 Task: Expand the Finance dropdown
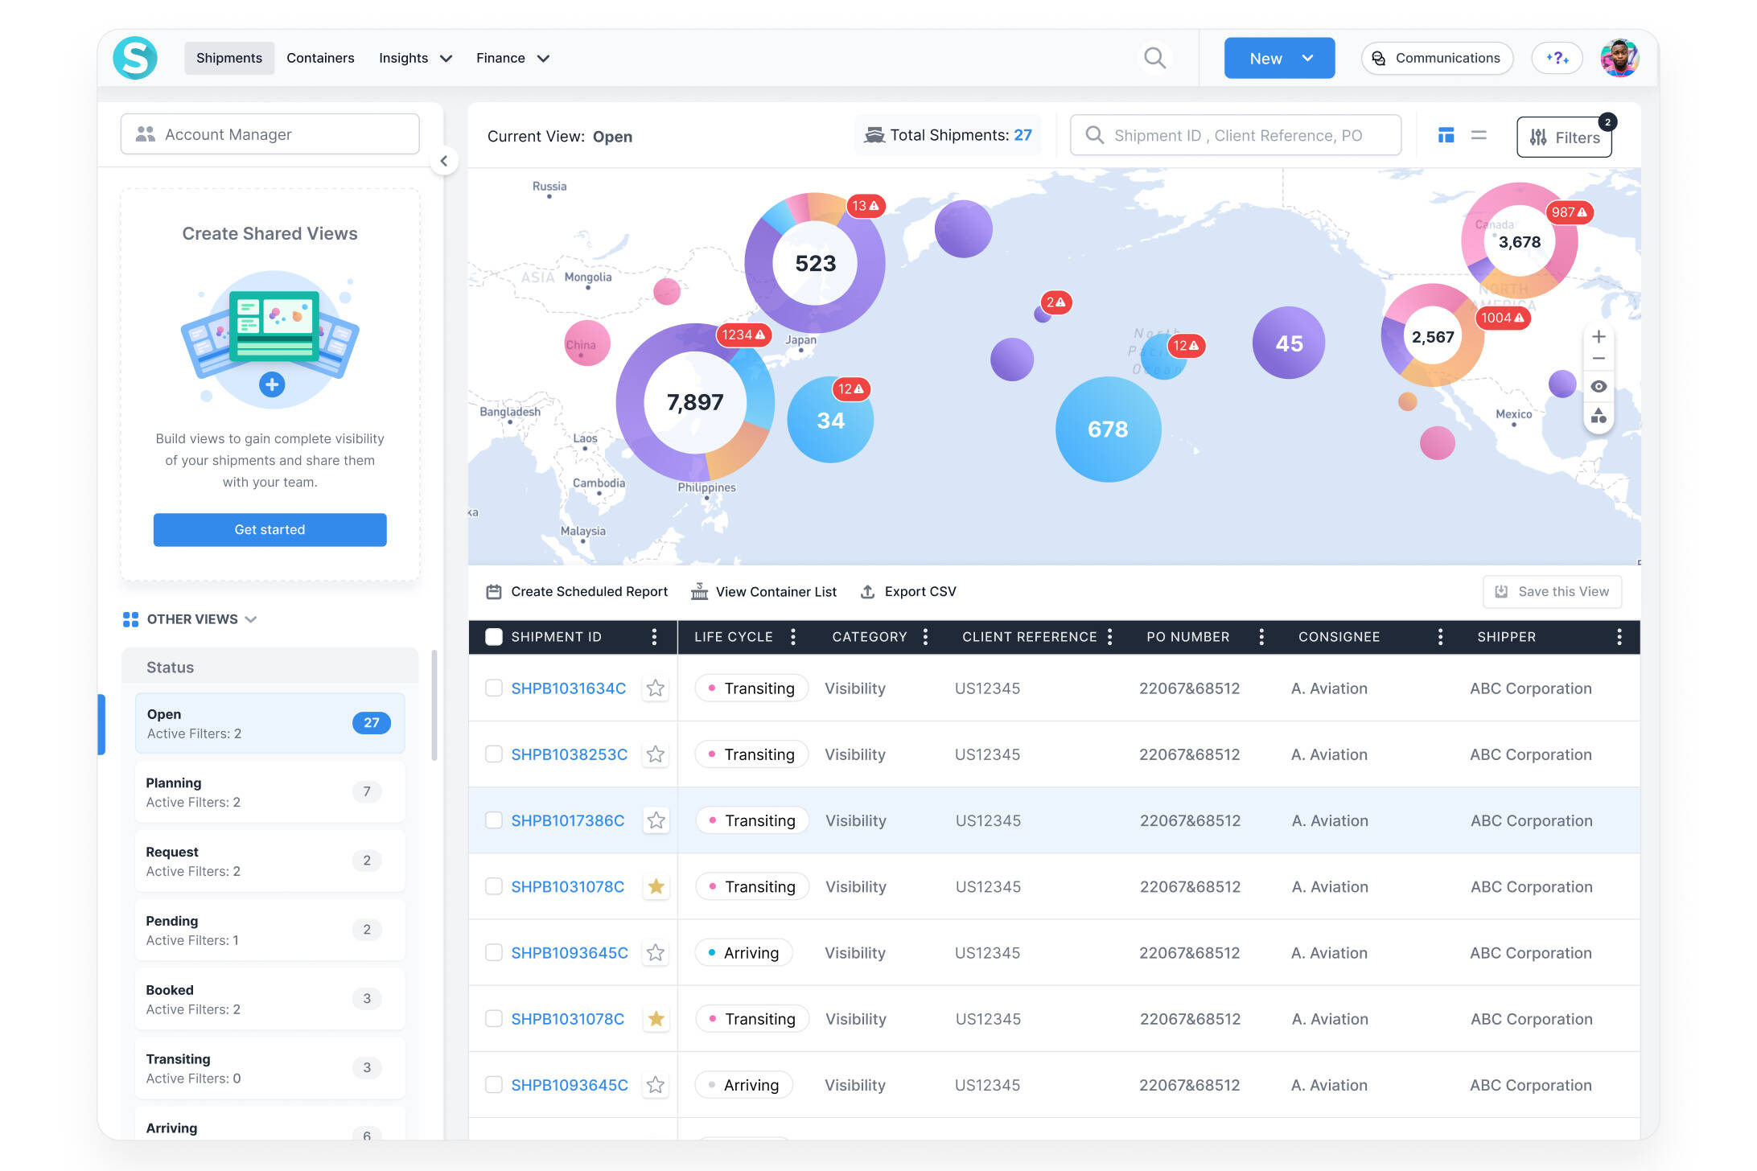[x=512, y=58]
